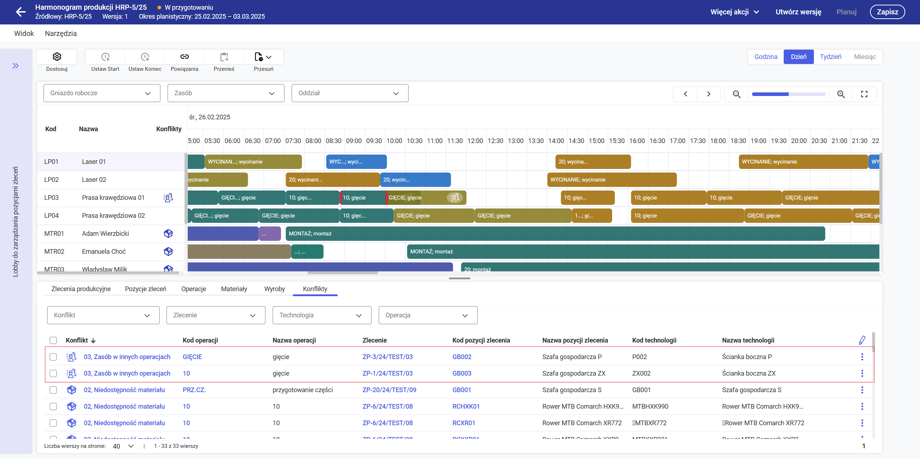
Task: Open the Technologia filter dropdown
Action: [322, 315]
